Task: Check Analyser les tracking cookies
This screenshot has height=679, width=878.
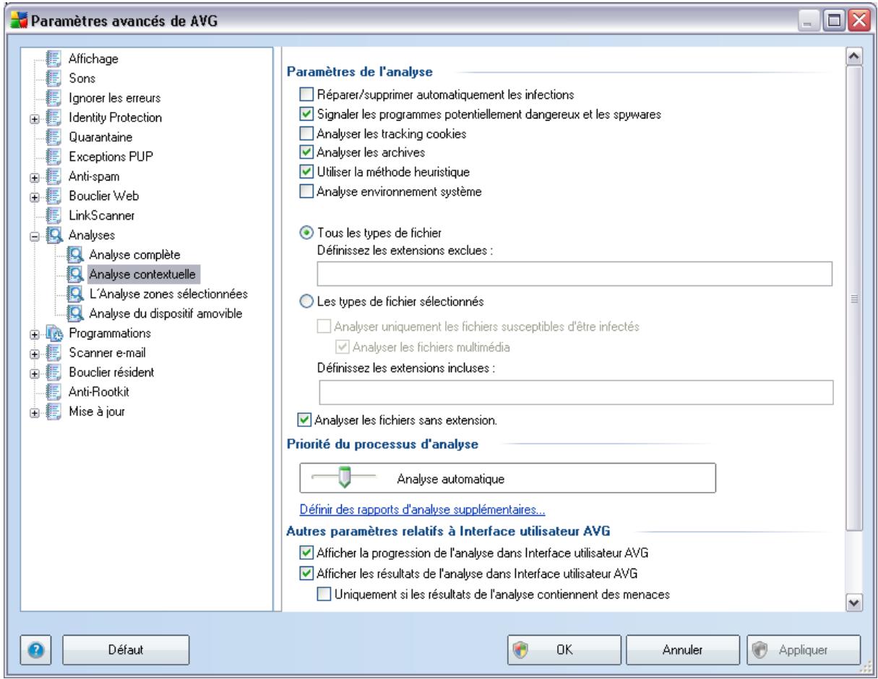Action: pyautogui.click(x=307, y=133)
